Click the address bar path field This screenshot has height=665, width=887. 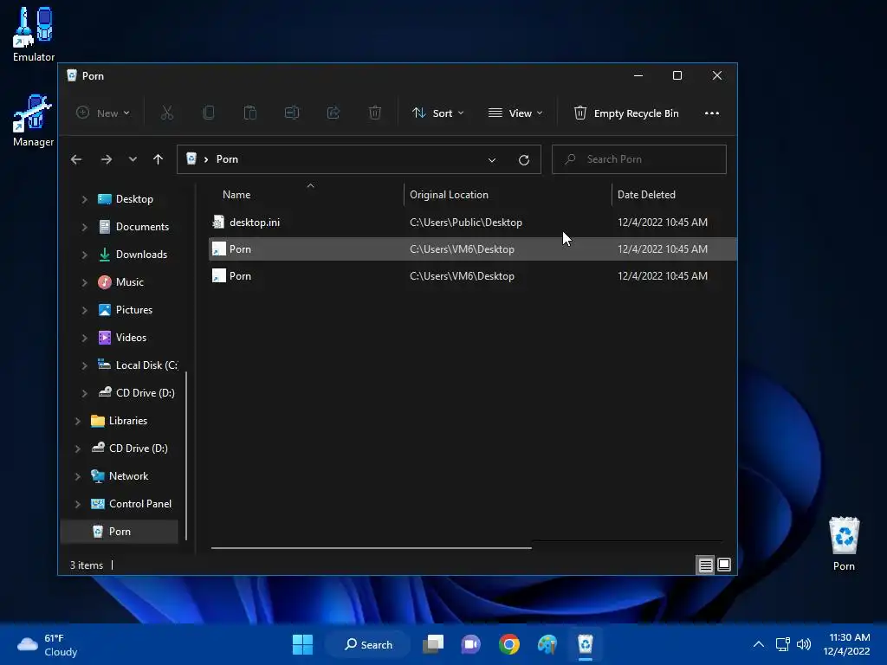click(359, 159)
